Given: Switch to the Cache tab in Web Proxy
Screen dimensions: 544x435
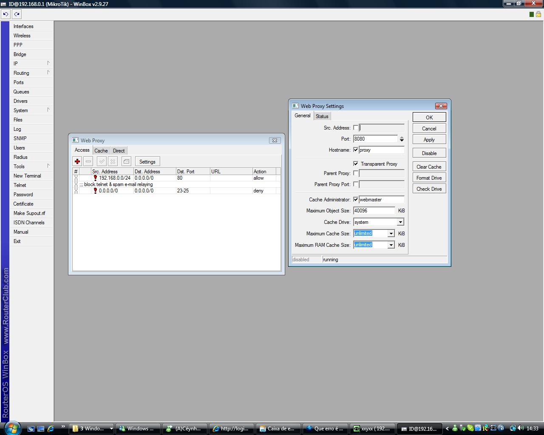Looking at the screenshot, I should tap(101, 151).
